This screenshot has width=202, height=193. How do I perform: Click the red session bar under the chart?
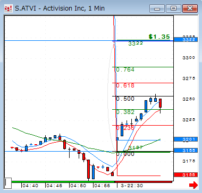pyautogui.click(x=144, y=182)
